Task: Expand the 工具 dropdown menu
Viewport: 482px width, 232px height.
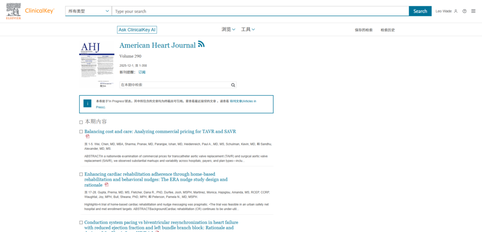Action: 248,30
